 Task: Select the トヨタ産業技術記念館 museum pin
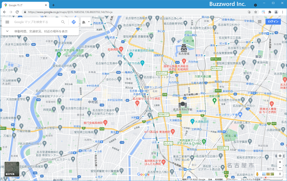131,54
